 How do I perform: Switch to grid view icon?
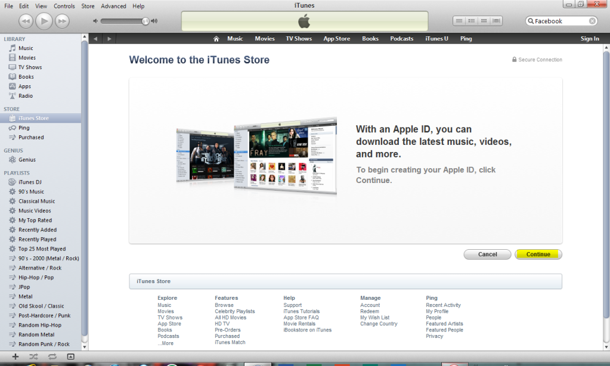pos(484,21)
